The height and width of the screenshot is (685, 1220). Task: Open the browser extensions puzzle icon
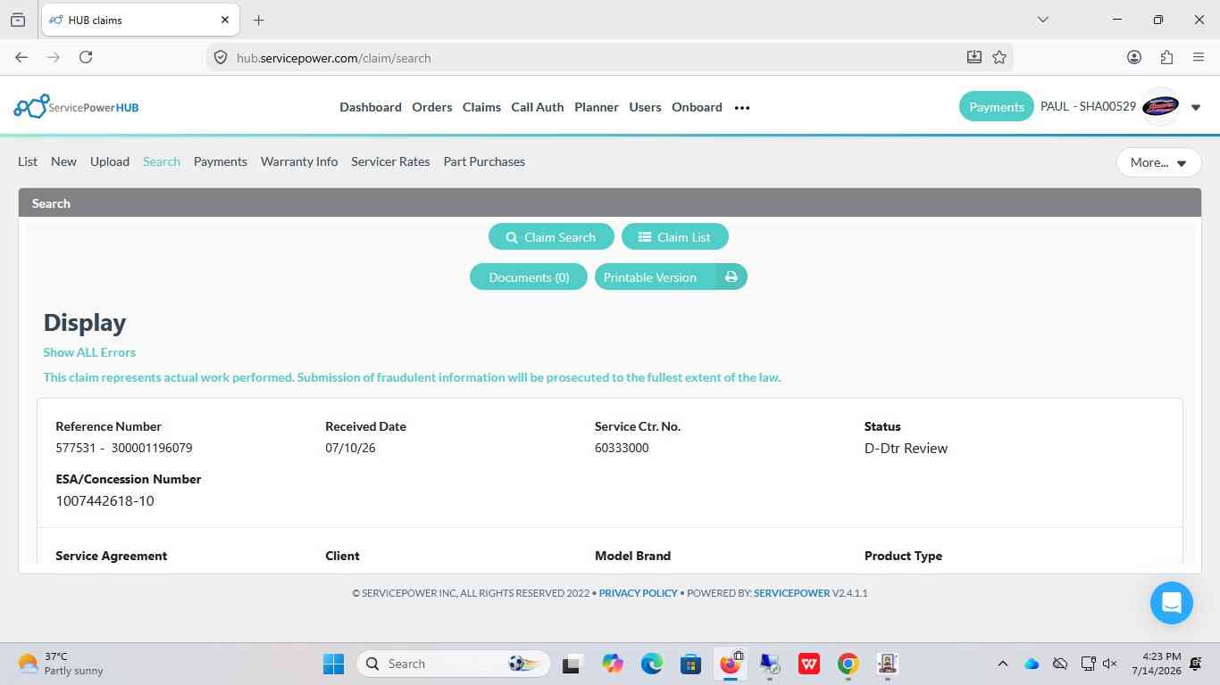[1166, 57]
